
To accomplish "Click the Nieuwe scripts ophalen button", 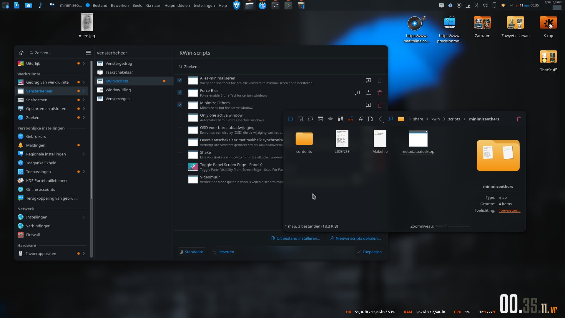I will click(355, 238).
